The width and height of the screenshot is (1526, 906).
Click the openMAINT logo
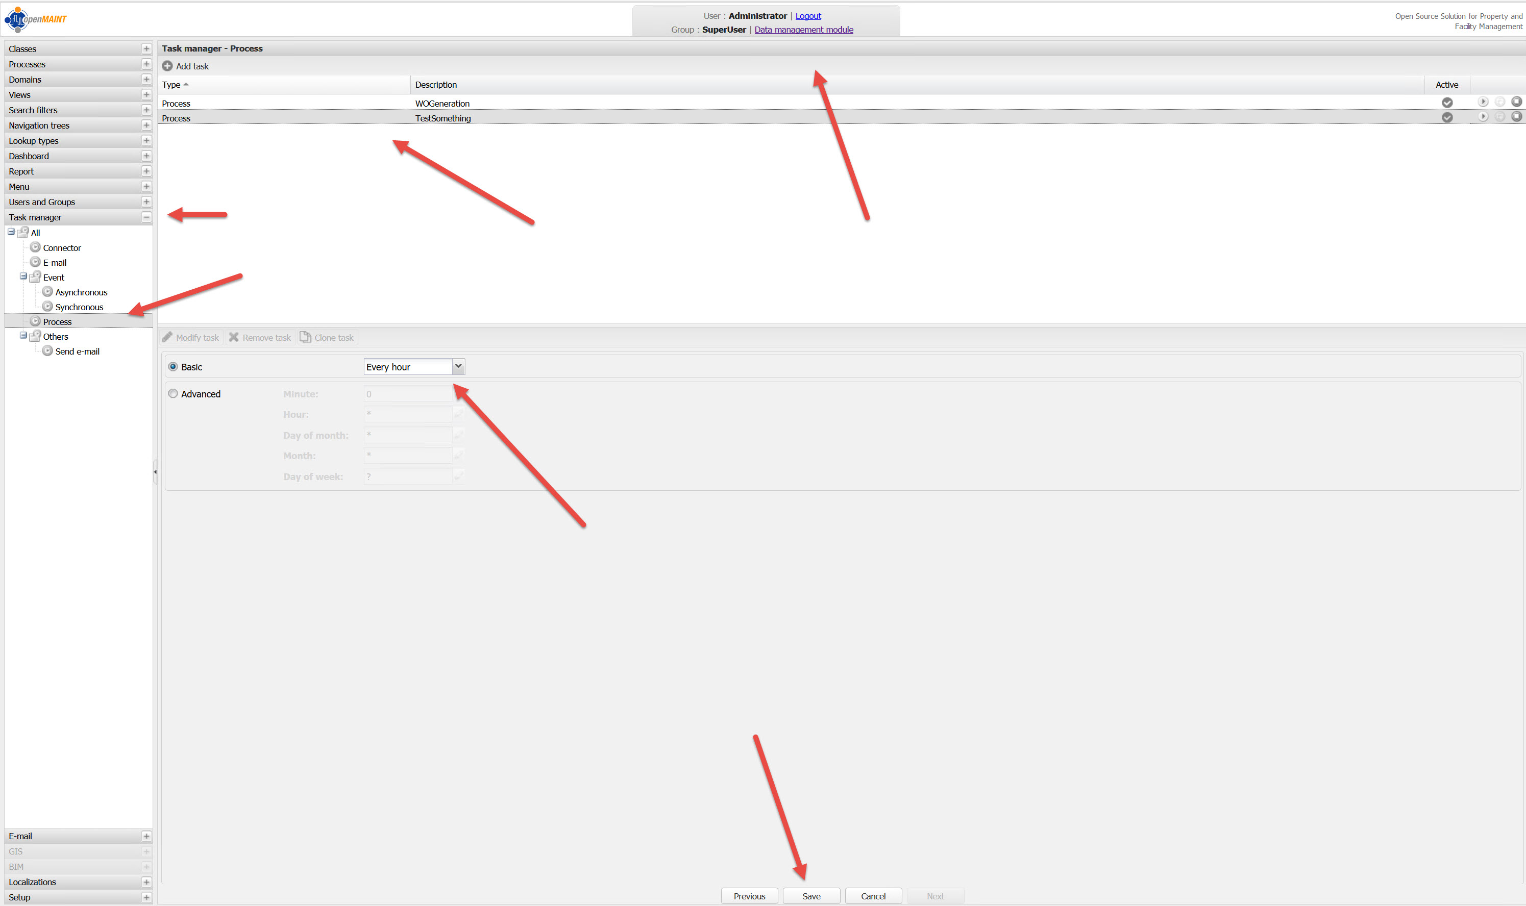35,19
